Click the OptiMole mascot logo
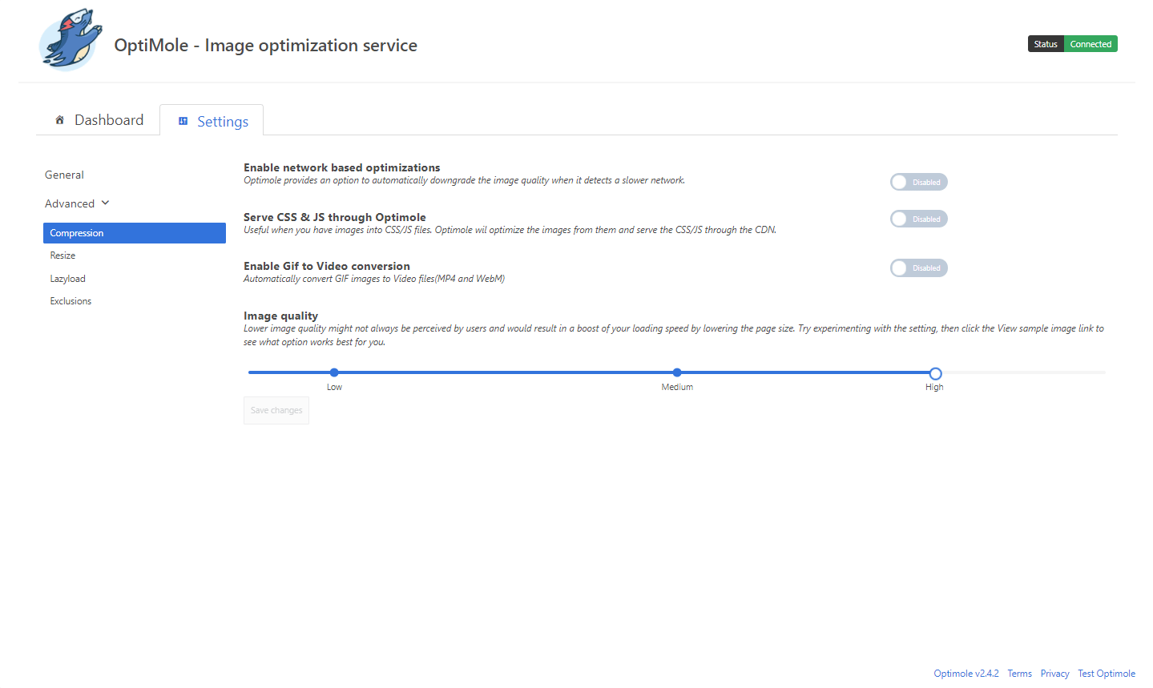Screen dimensions: 1153x688 tap(71, 42)
